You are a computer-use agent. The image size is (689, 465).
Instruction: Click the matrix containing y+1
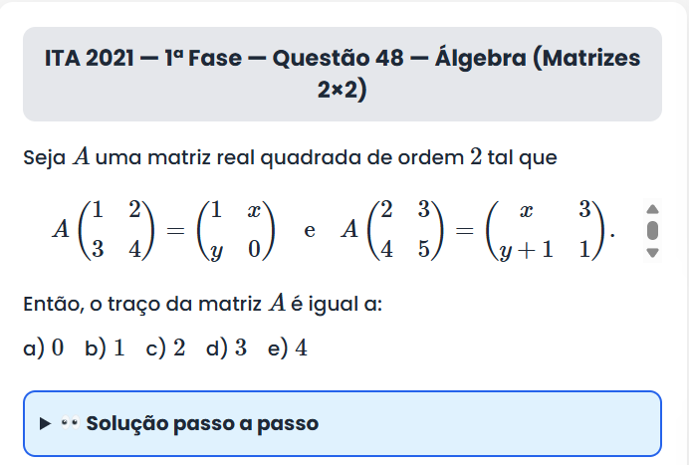pos(545,230)
